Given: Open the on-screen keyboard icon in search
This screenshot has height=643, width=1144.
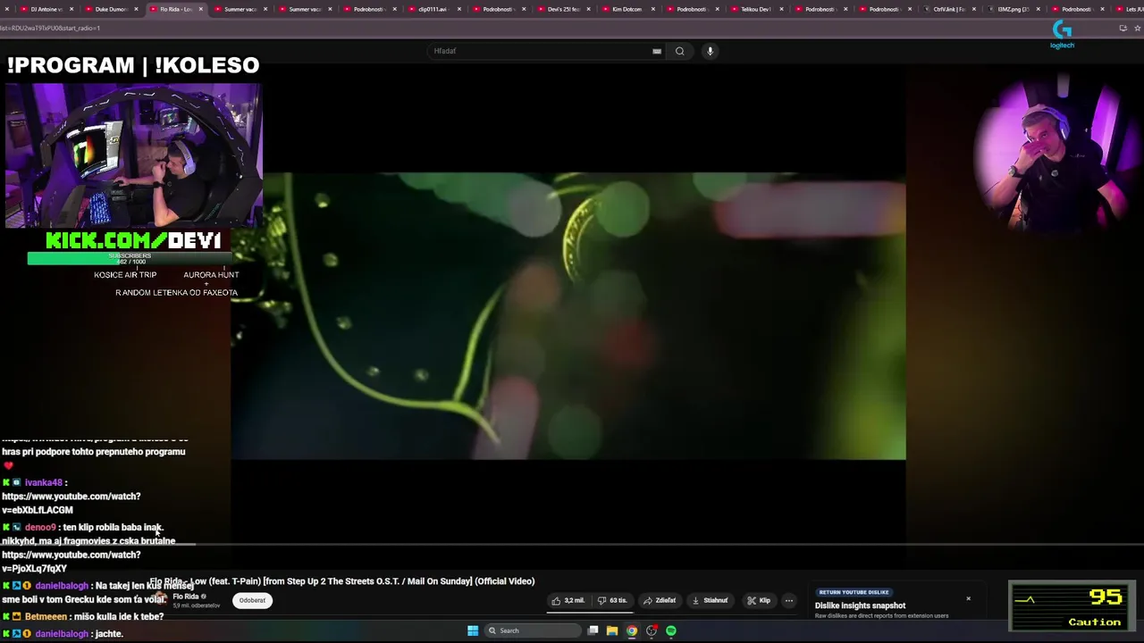Looking at the screenshot, I should tap(657, 51).
